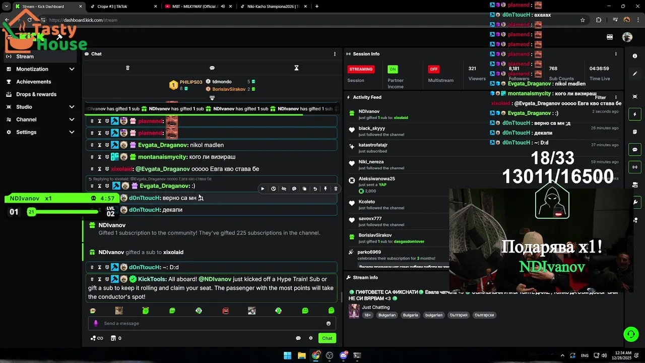
Task: Delete the 'nikol madlen' message via its trash icon
Action: [92, 145]
